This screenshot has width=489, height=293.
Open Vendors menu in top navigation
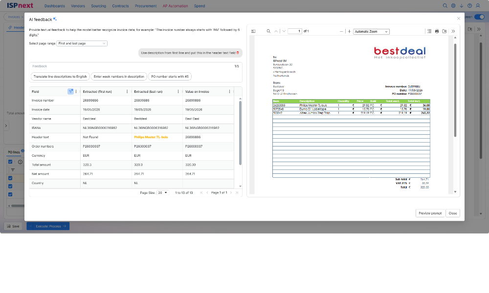[78, 6]
